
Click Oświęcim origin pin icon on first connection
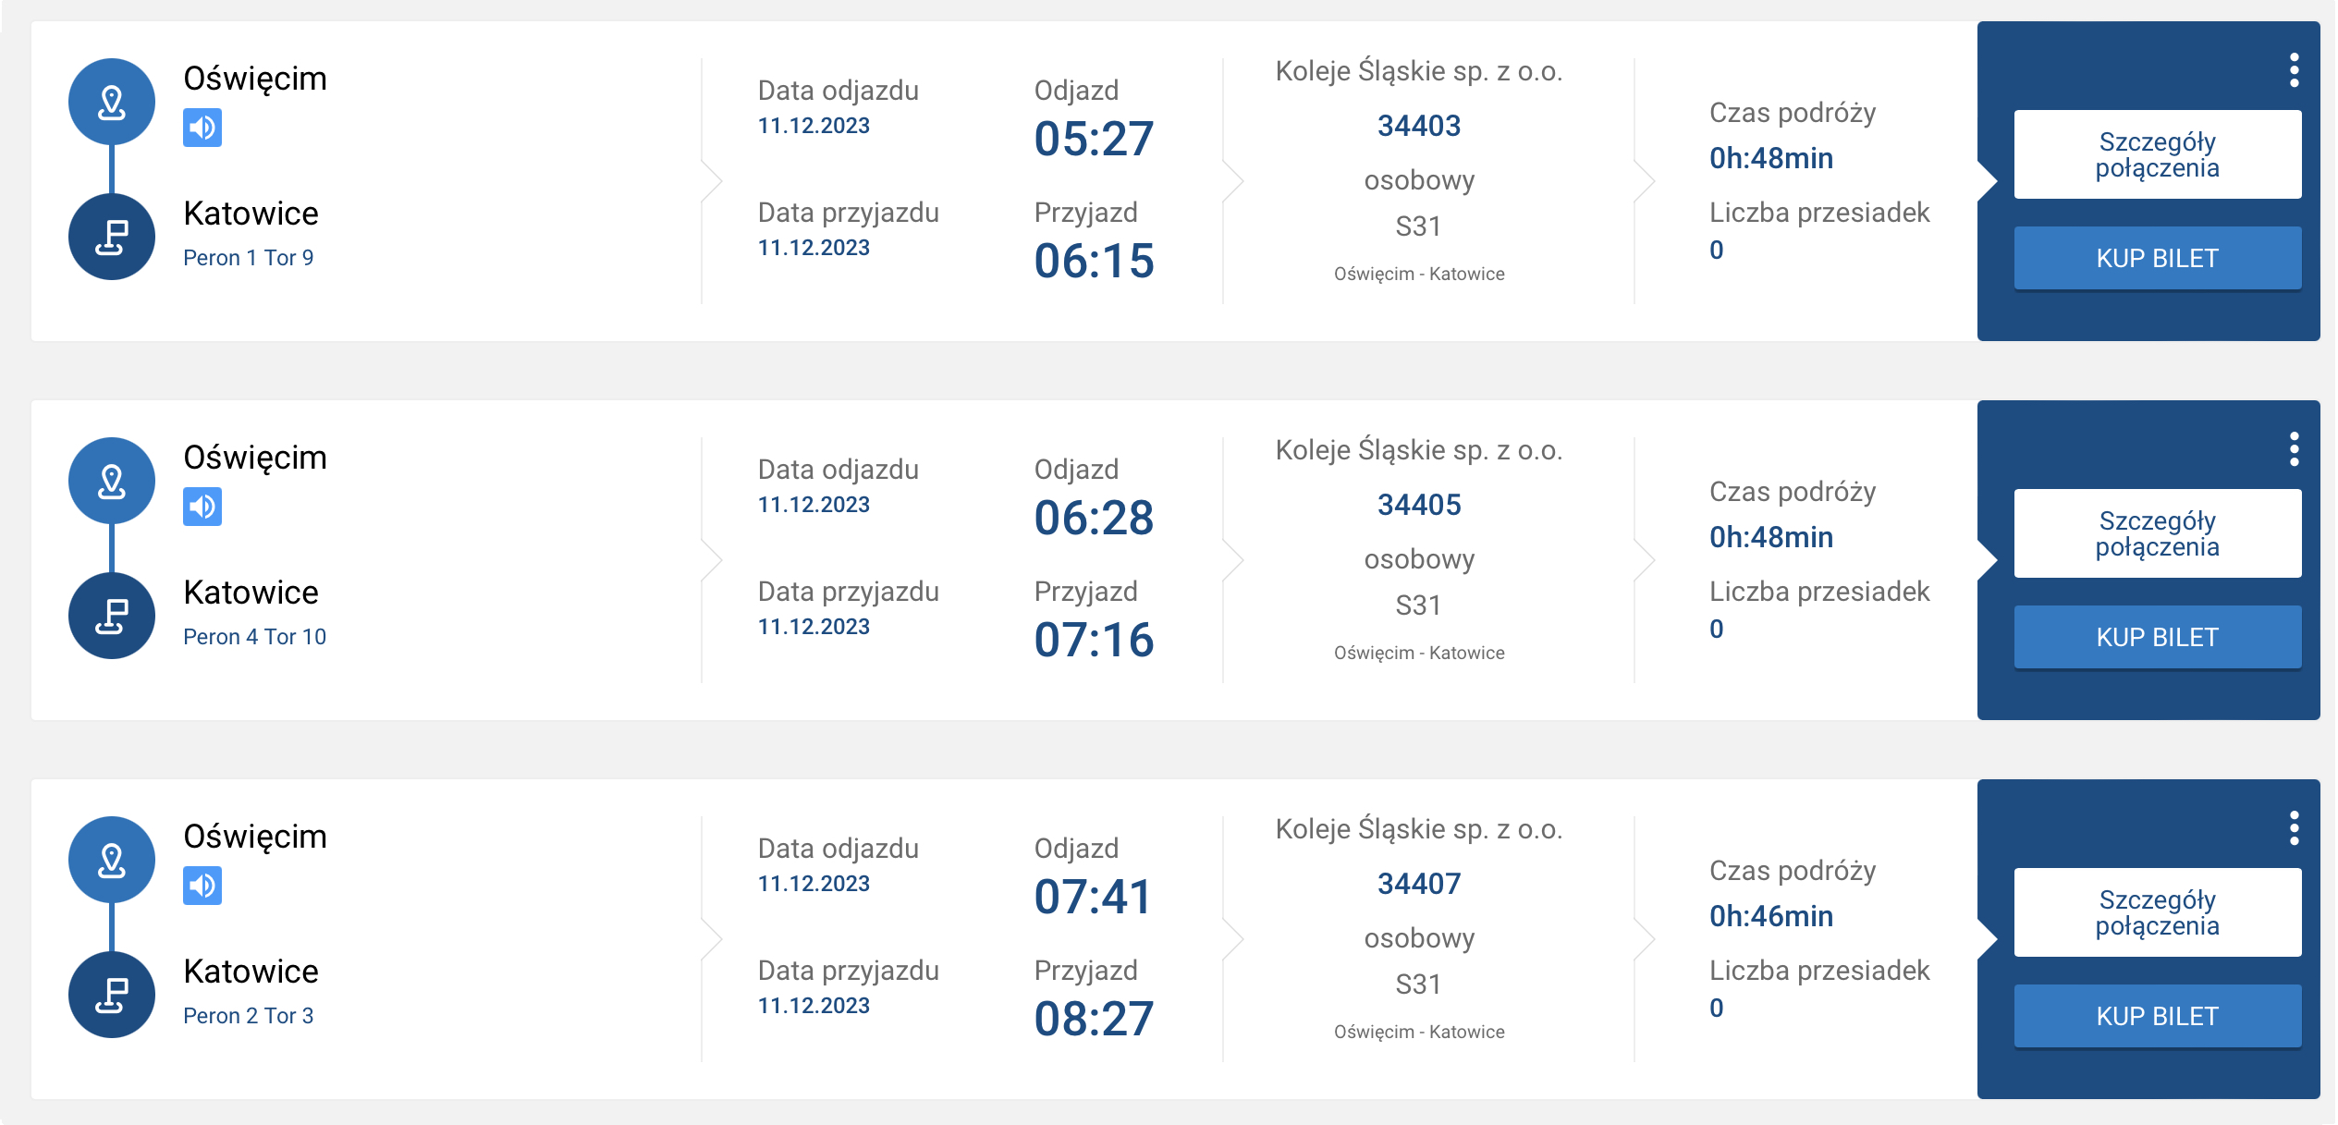112,102
